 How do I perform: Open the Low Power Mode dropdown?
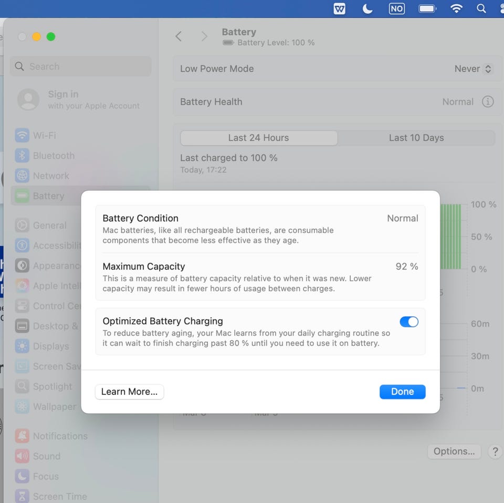[x=473, y=69]
